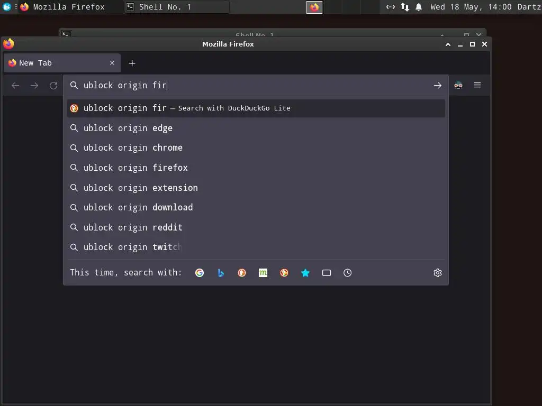Click the Go arrow in the address bar
The width and height of the screenshot is (542, 406).
point(438,85)
